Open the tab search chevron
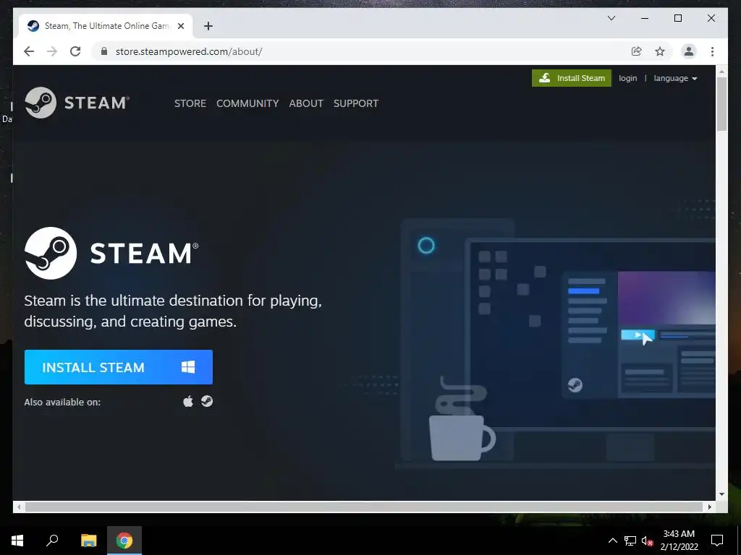741x555 pixels. [x=611, y=18]
